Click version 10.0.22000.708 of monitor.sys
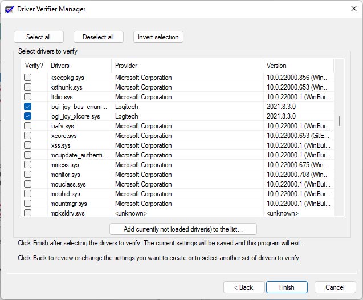 [x=297, y=175]
